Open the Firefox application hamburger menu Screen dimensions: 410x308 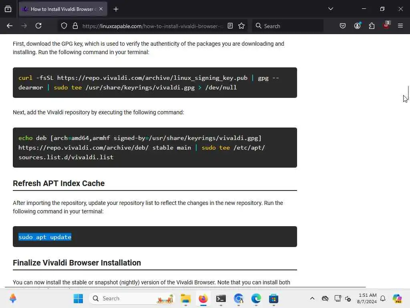click(x=400, y=26)
